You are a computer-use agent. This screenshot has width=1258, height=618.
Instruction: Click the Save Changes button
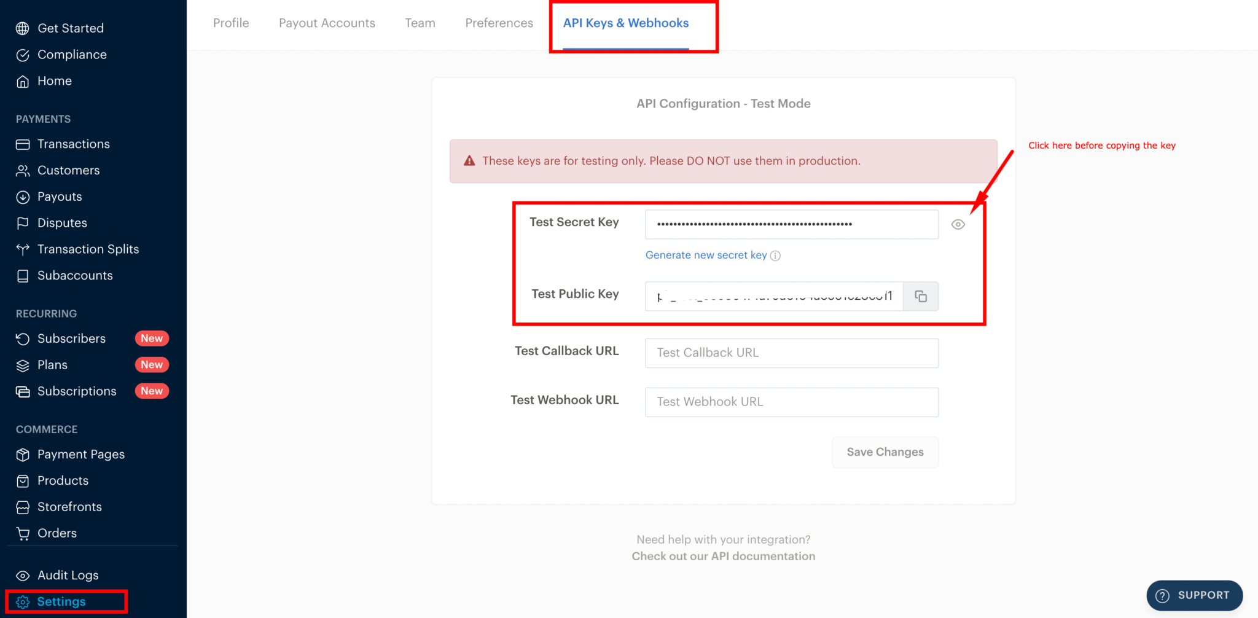pyautogui.click(x=885, y=452)
